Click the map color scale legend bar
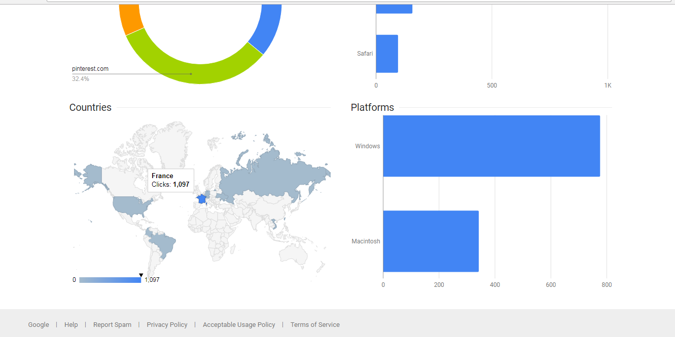The width and height of the screenshot is (675, 337). click(x=110, y=280)
